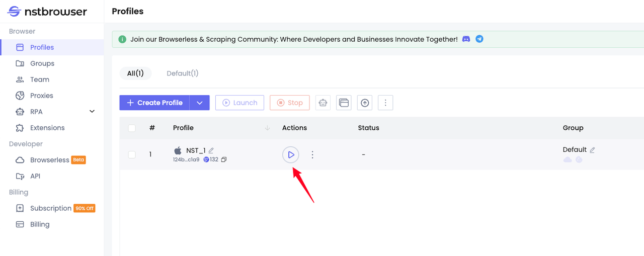Go to Profiles in the sidebar
The image size is (644, 256).
pyautogui.click(x=52, y=47)
